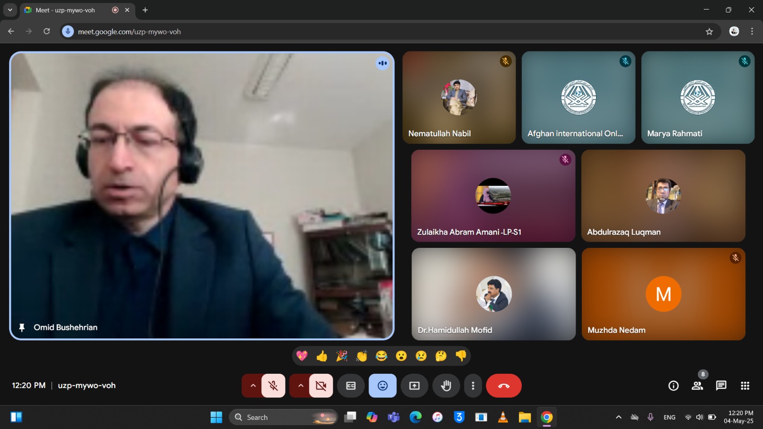This screenshot has width=763, height=429.
Task: Open the activities grid icon
Action: pyautogui.click(x=745, y=386)
